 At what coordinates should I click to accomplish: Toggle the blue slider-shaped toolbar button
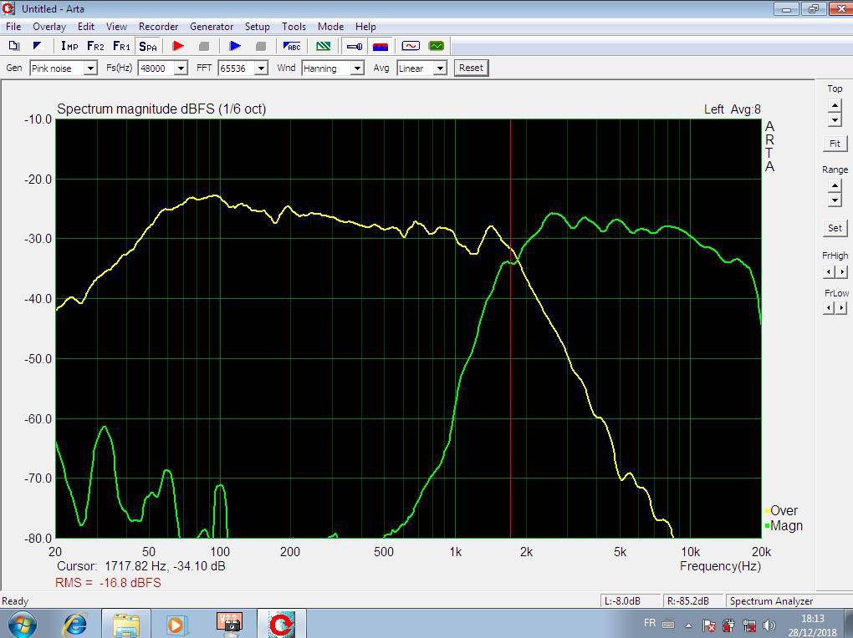click(x=354, y=46)
